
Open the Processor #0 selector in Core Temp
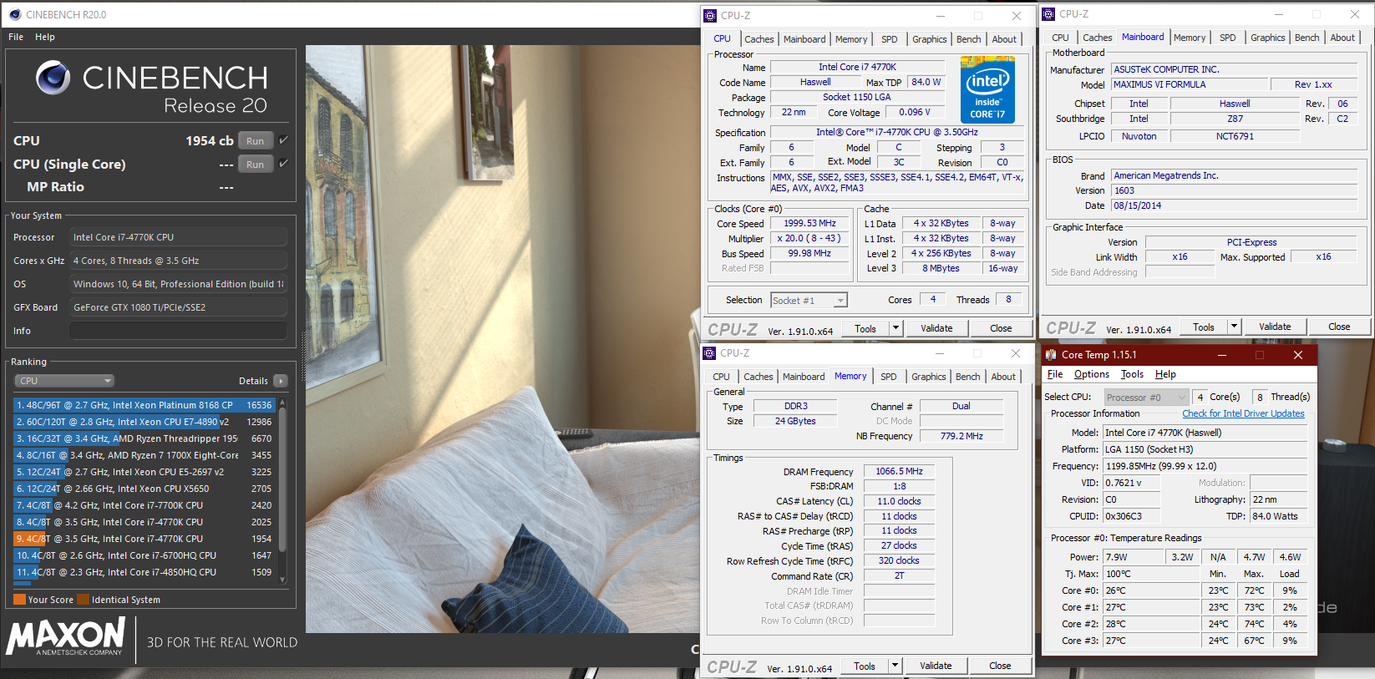coord(1146,398)
